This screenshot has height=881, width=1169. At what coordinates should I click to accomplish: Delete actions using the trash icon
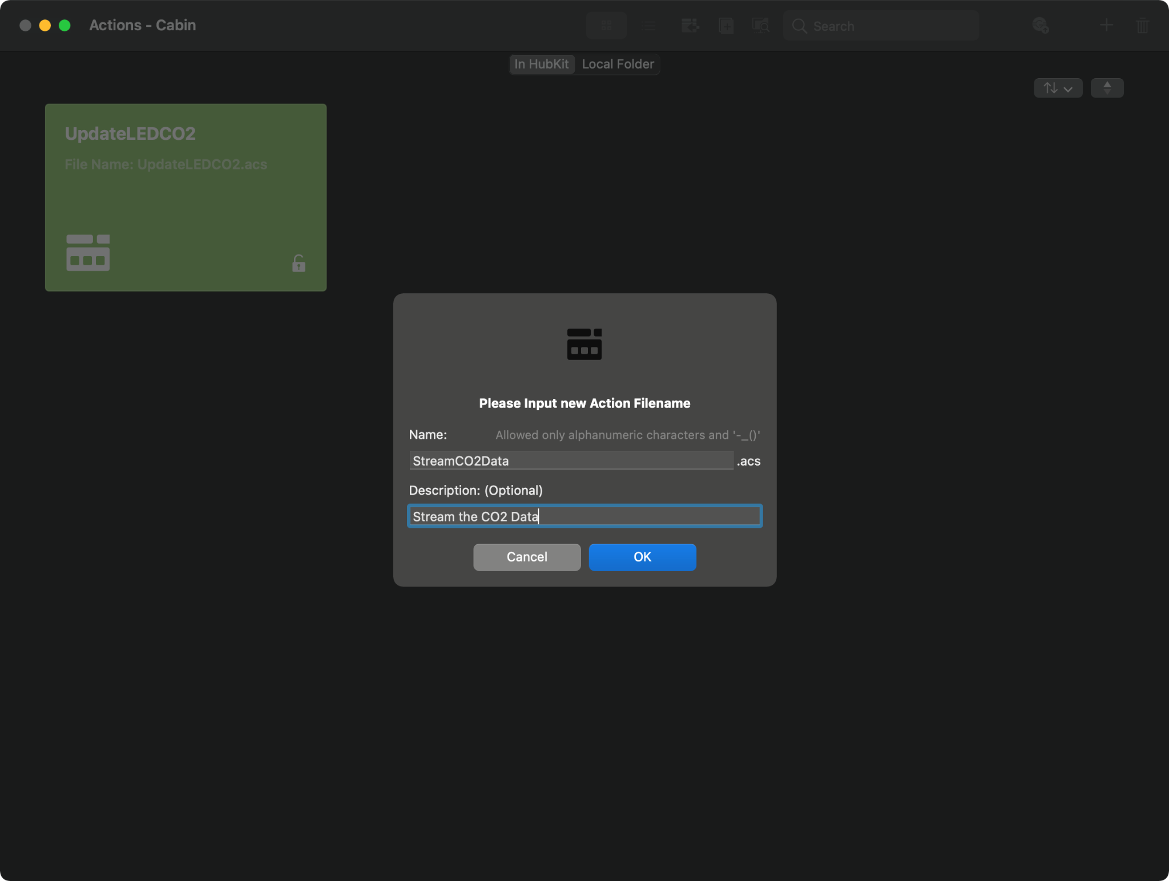[x=1142, y=26]
